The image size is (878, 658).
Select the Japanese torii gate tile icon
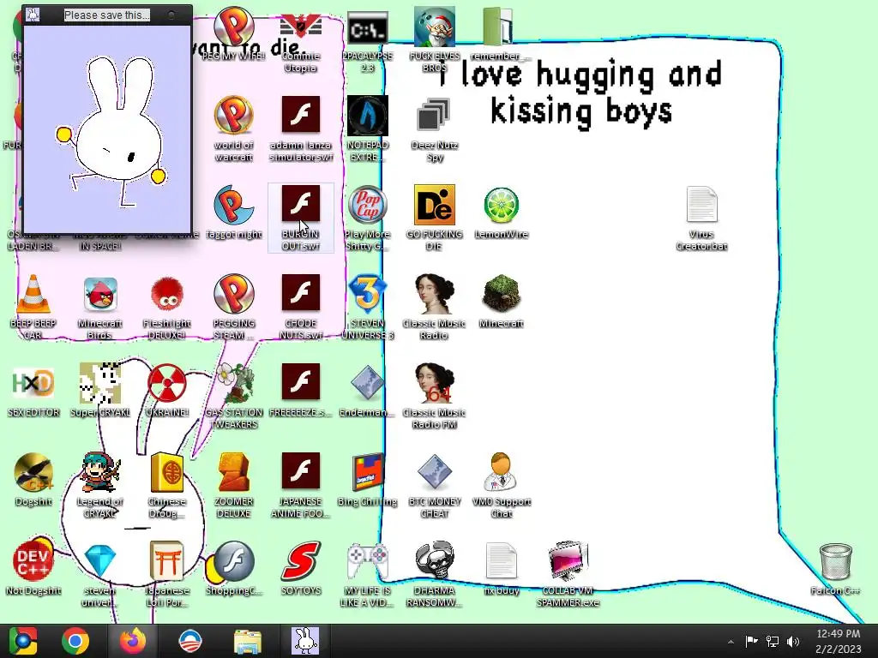pyautogui.click(x=167, y=573)
